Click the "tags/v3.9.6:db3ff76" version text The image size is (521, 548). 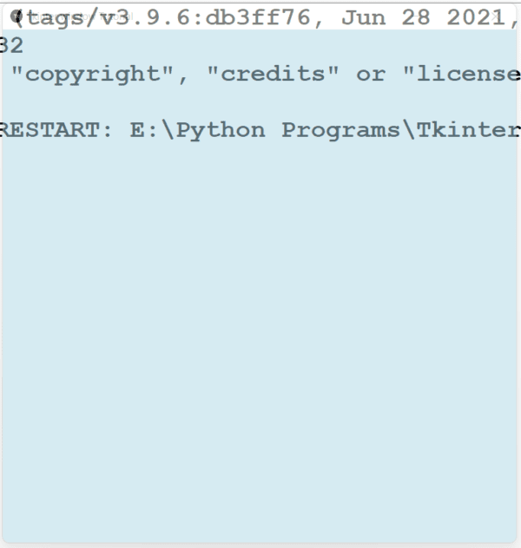click(168, 18)
